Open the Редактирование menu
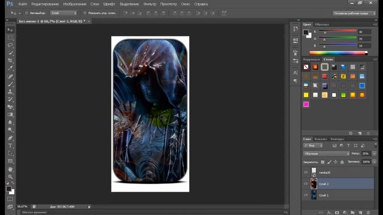The width and height of the screenshot is (383, 215). [45, 4]
